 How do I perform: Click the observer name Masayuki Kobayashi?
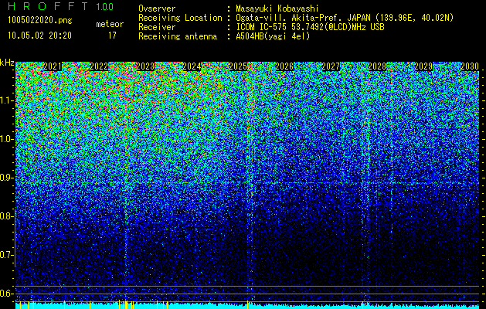coord(277,8)
